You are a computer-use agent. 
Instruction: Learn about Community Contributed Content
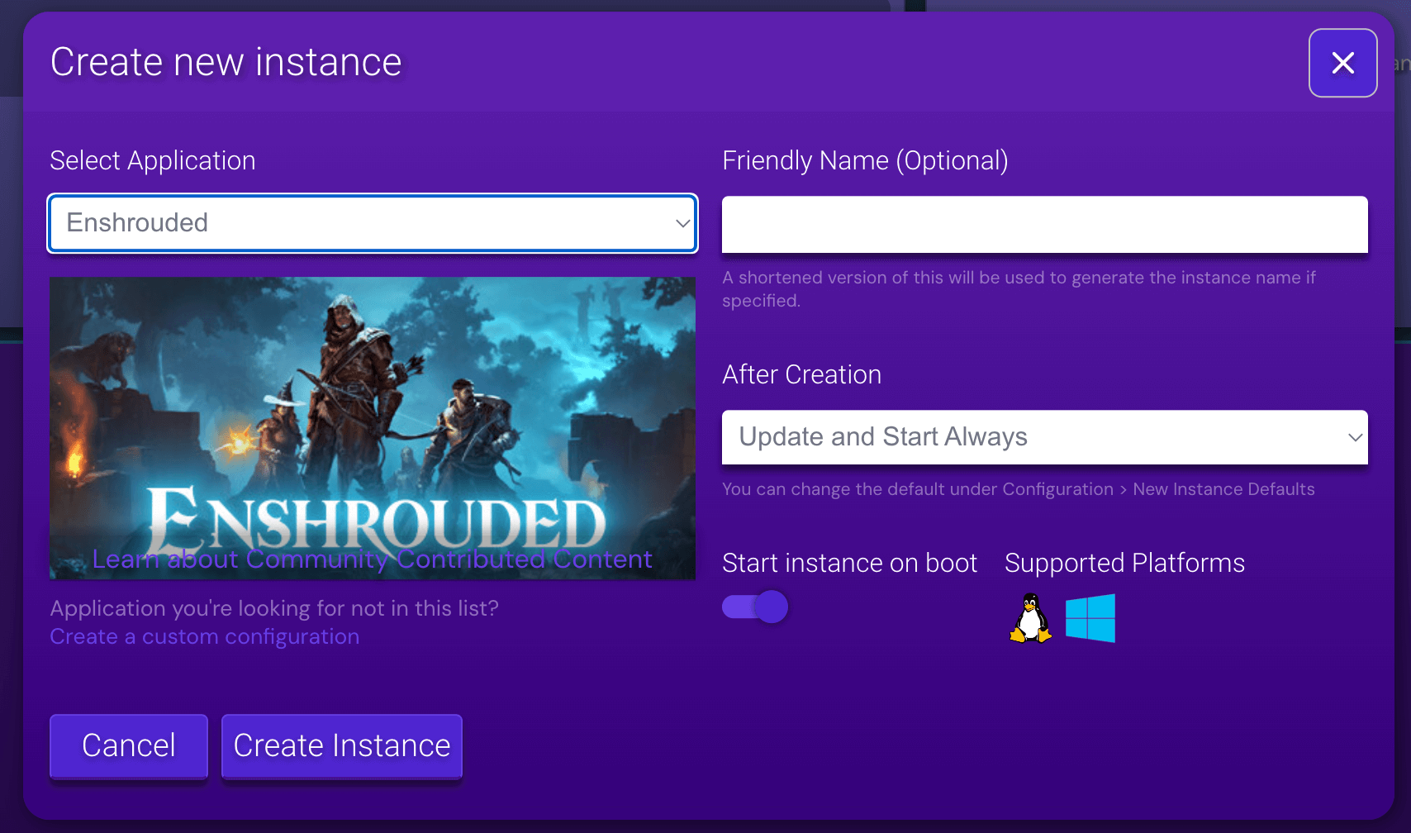pos(372,559)
